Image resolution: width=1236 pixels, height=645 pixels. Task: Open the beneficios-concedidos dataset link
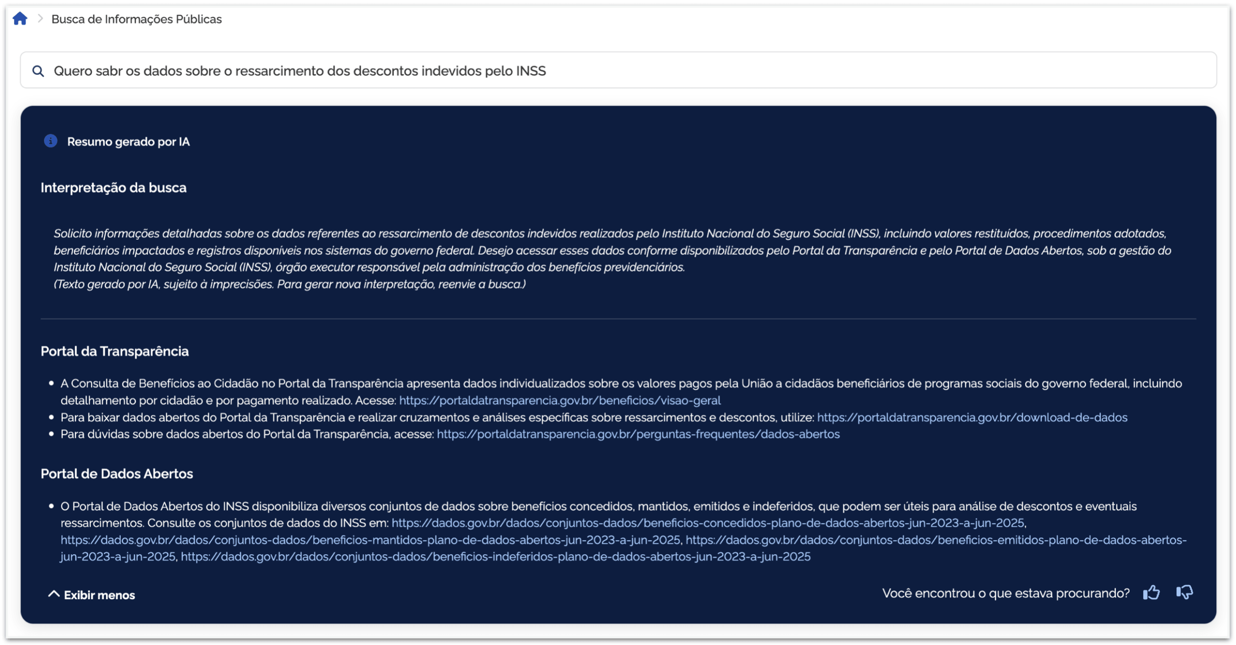pyautogui.click(x=707, y=523)
